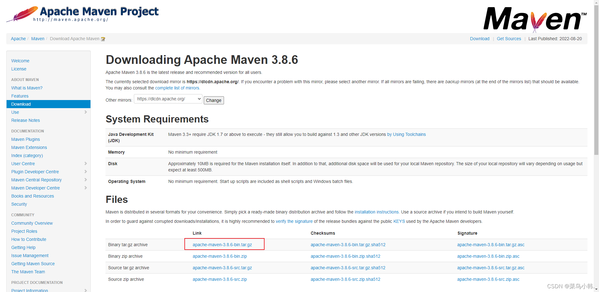Image resolution: width=599 pixels, height=292 pixels.
Task: Open the Apache breadcrumb link
Action: click(18, 39)
